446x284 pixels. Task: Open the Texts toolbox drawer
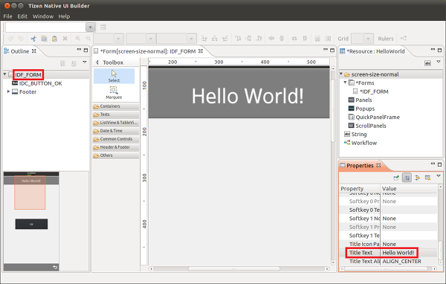tap(116, 114)
